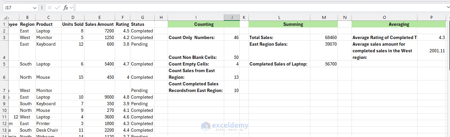The width and height of the screenshot is (450, 137).
Task: Click the green Summing header cell
Action: click(x=293, y=24)
